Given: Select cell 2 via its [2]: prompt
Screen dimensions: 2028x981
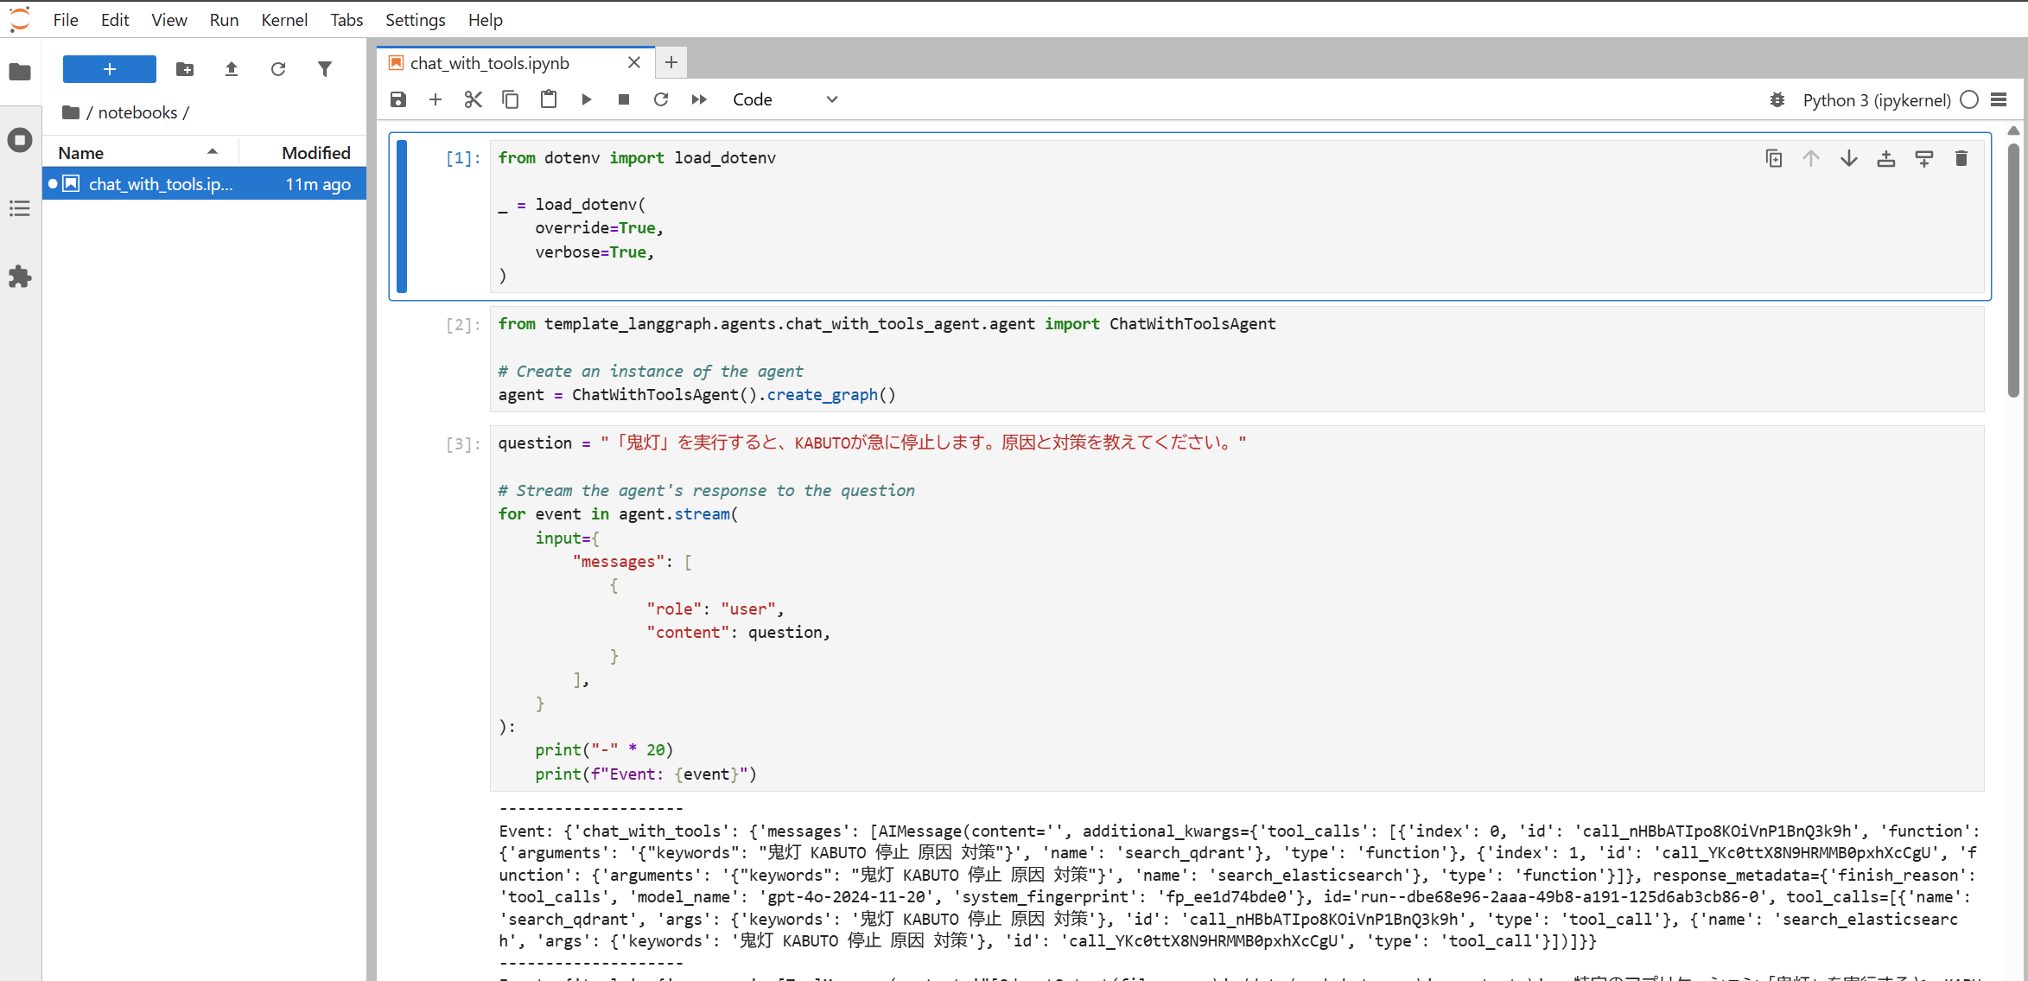Looking at the screenshot, I should [x=463, y=325].
